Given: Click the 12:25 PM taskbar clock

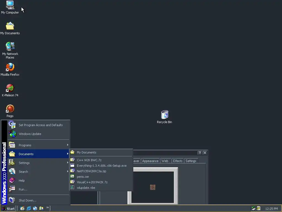Looking at the screenshot, I should pos(271,209).
